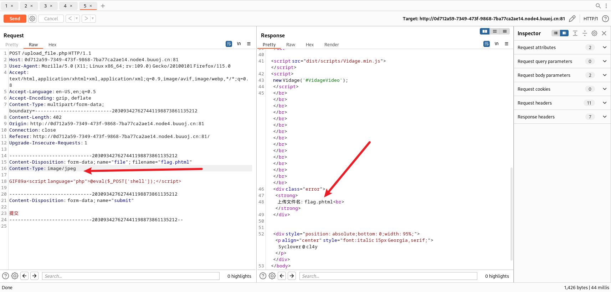Switch protocol via HTTP/1 label

590,18
